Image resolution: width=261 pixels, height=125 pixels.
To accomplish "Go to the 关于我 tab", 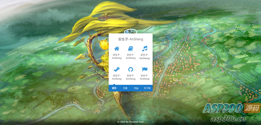I will 147,88.
